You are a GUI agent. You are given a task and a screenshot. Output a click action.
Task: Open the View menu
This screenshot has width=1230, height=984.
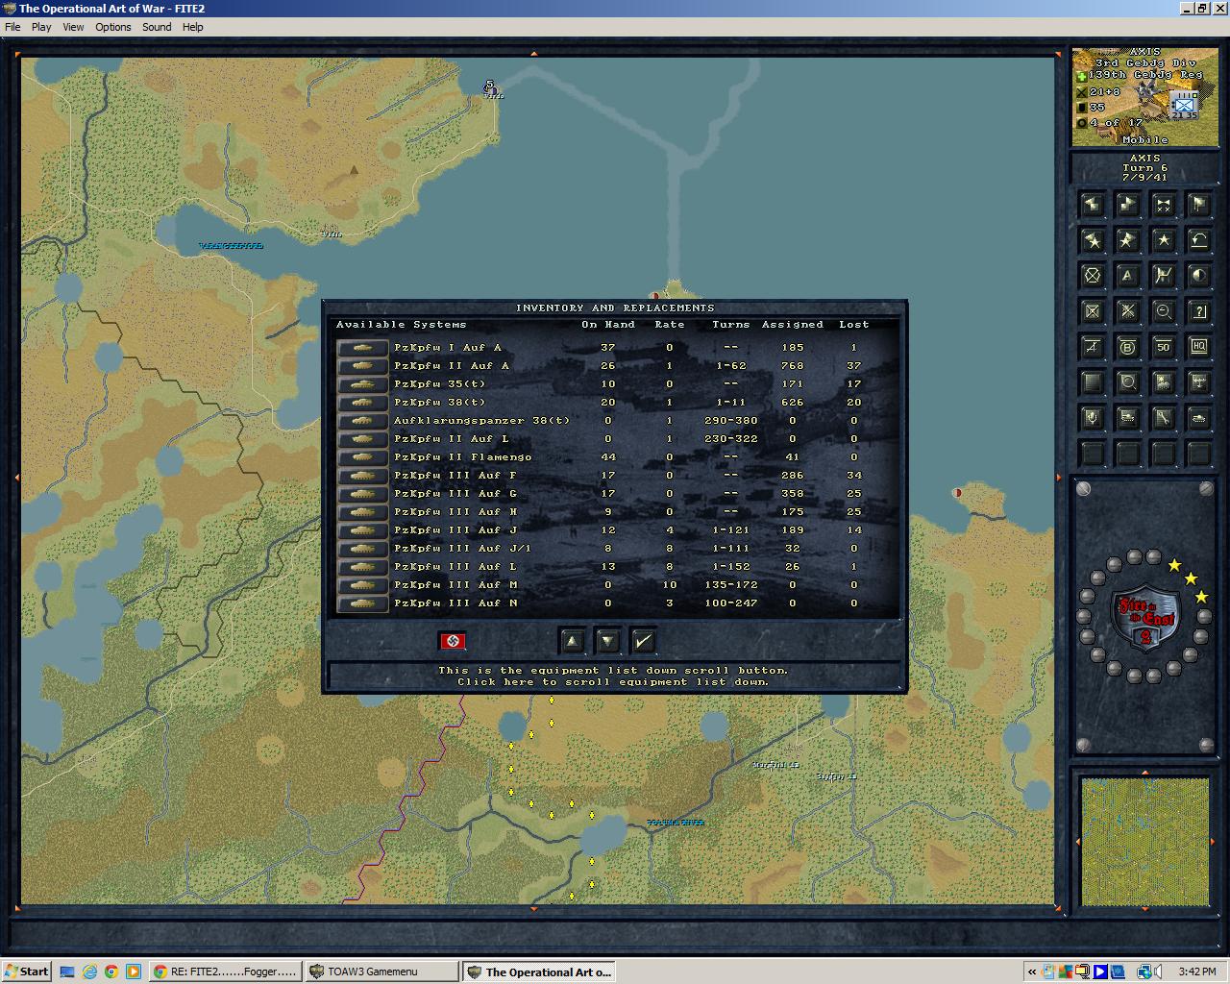coord(73,27)
